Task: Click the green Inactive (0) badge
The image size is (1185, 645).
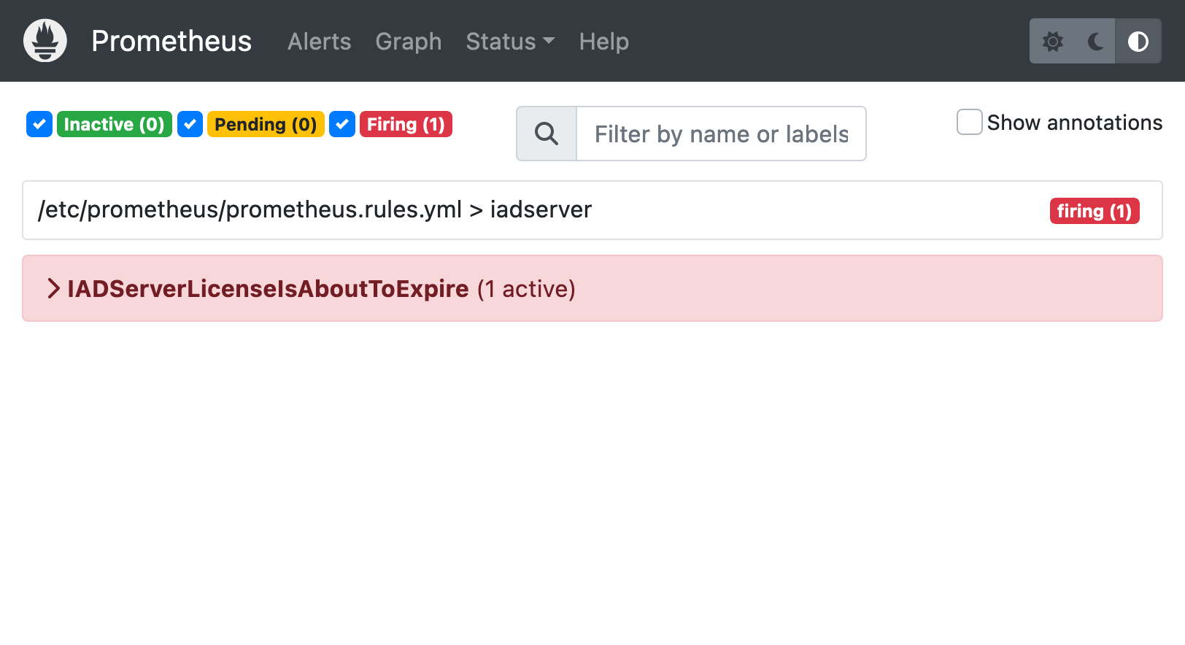Action: [x=114, y=124]
